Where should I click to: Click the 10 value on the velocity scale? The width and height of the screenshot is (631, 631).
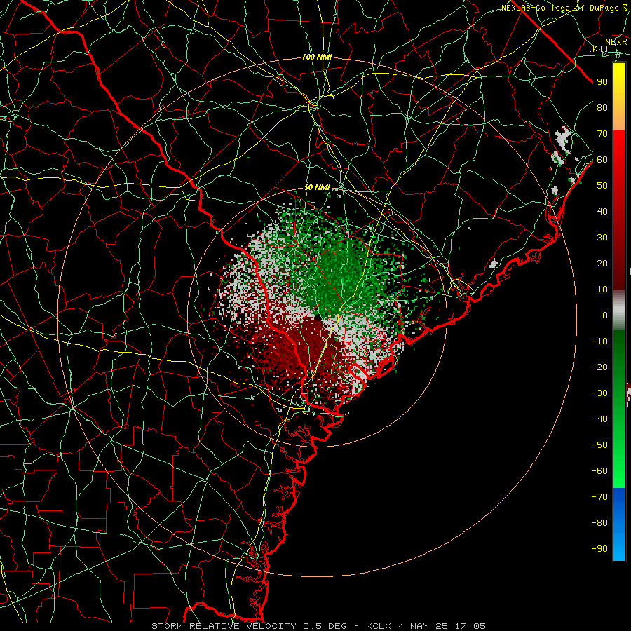[602, 290]
